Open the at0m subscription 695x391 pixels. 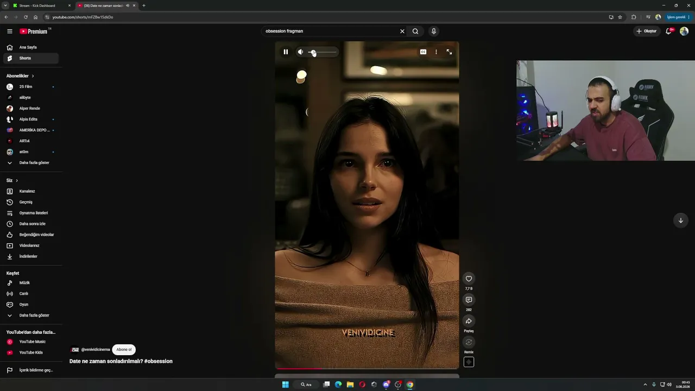coord(31,152)
